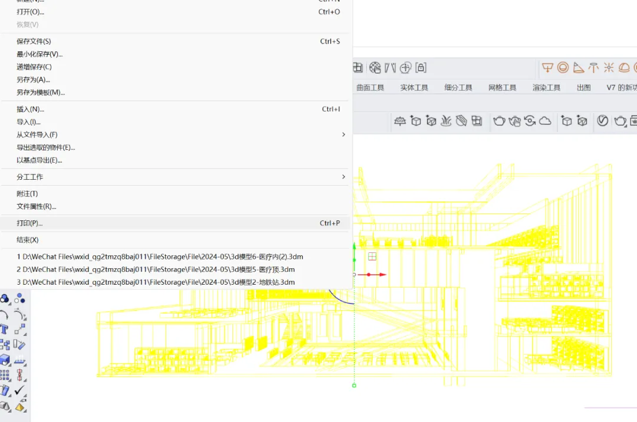
Task: Open 附注(T) from the menu
Action: (x=175, y=193)
